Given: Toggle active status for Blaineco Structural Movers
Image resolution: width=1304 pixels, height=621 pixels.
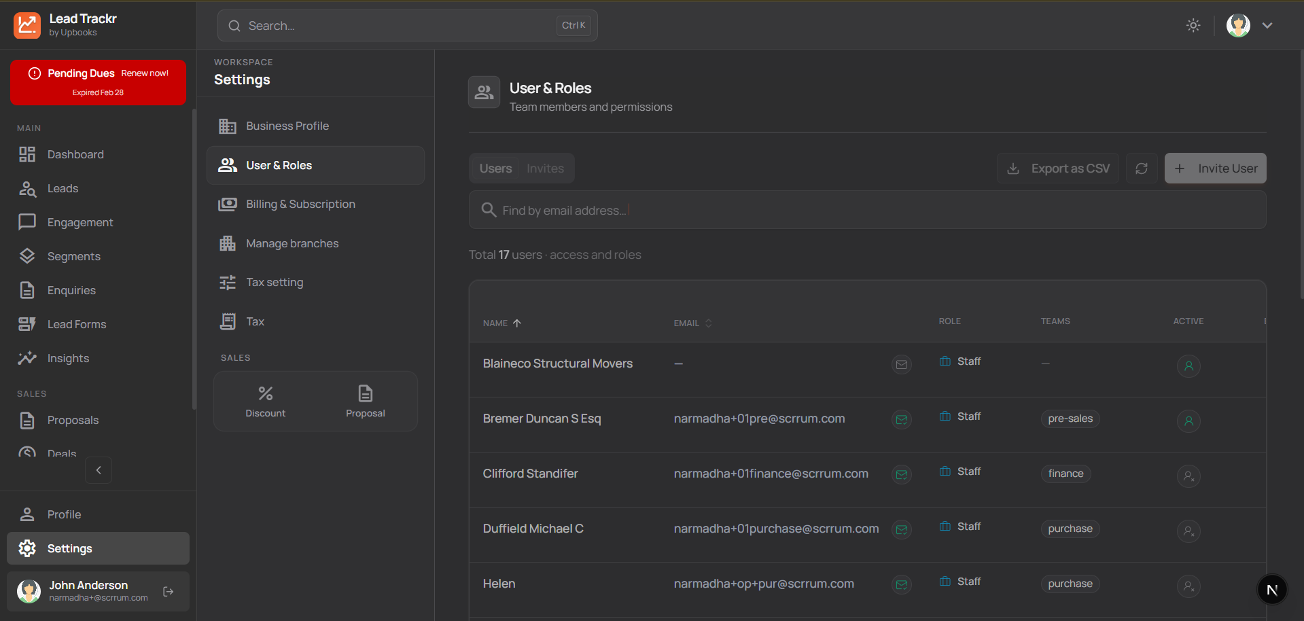Looking at the screenshot, I should (1188, 366).
